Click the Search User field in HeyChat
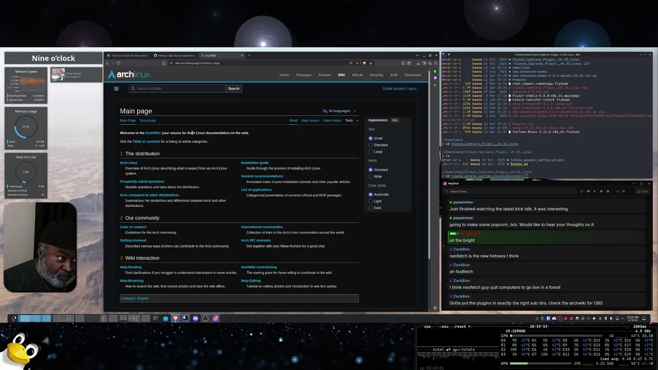This screenshot has height=370, width=658. tap(509, 191)
